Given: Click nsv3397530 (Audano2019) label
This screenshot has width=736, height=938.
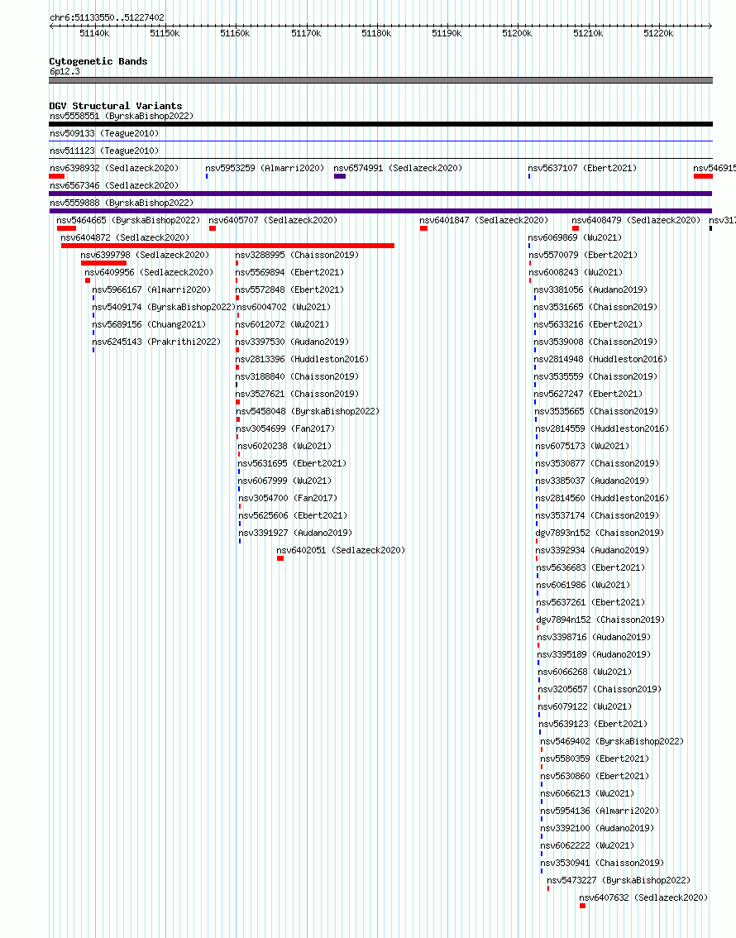Looking at the screenshot, I should pyautogui.click(x=293, y=342).
